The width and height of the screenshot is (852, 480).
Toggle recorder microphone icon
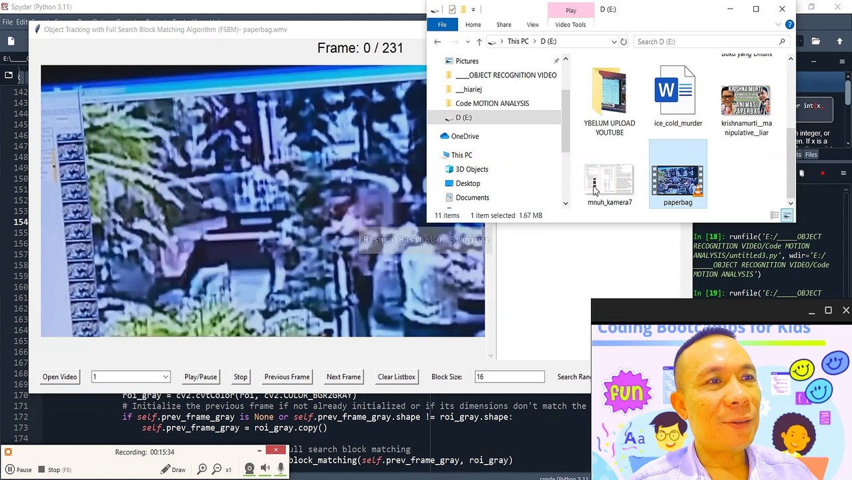coord(281,469)
